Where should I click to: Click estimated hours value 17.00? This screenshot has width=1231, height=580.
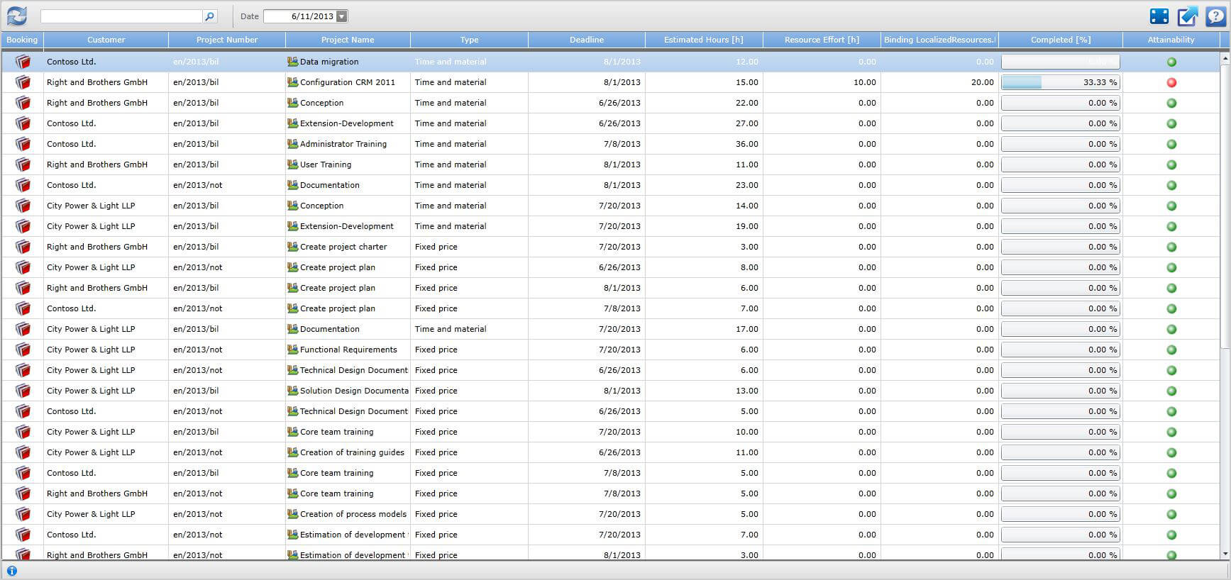[746, 329]
